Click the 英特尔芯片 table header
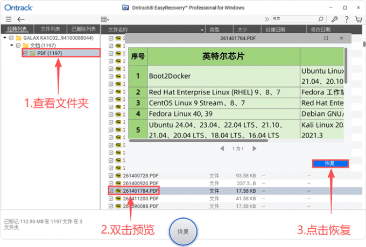The width and height of the screenshot is (366, 247). point(223,56)
